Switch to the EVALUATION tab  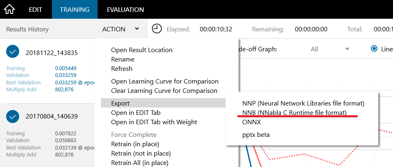[x=125, y=9]
